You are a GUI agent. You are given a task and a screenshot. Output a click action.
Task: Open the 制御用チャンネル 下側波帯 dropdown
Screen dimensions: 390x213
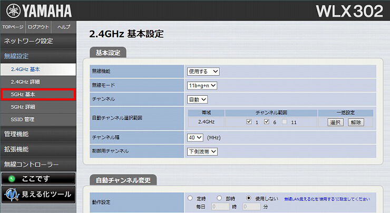coord(202,151)
